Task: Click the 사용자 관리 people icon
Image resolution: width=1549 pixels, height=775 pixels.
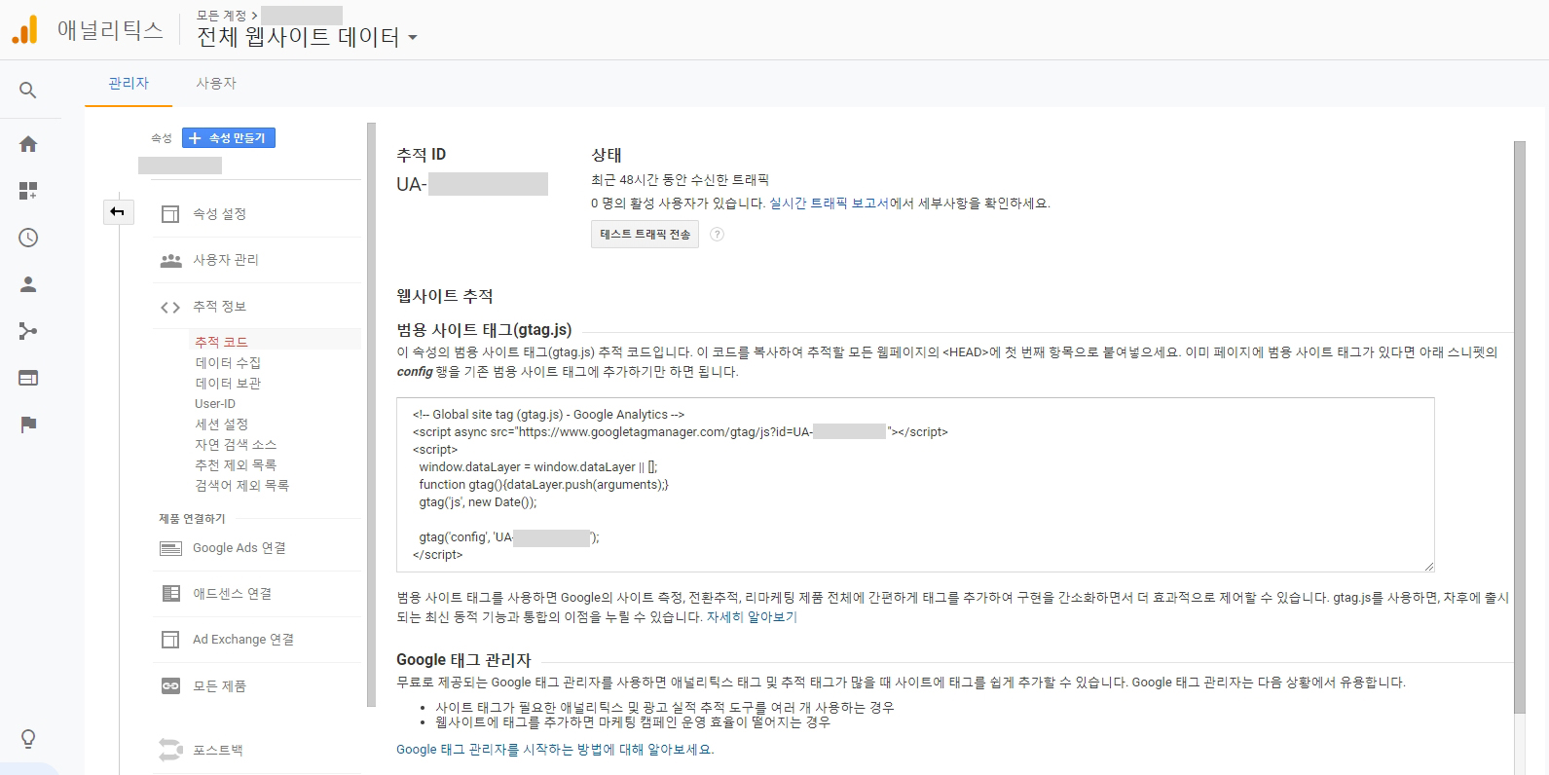Action: coord(170,260)
